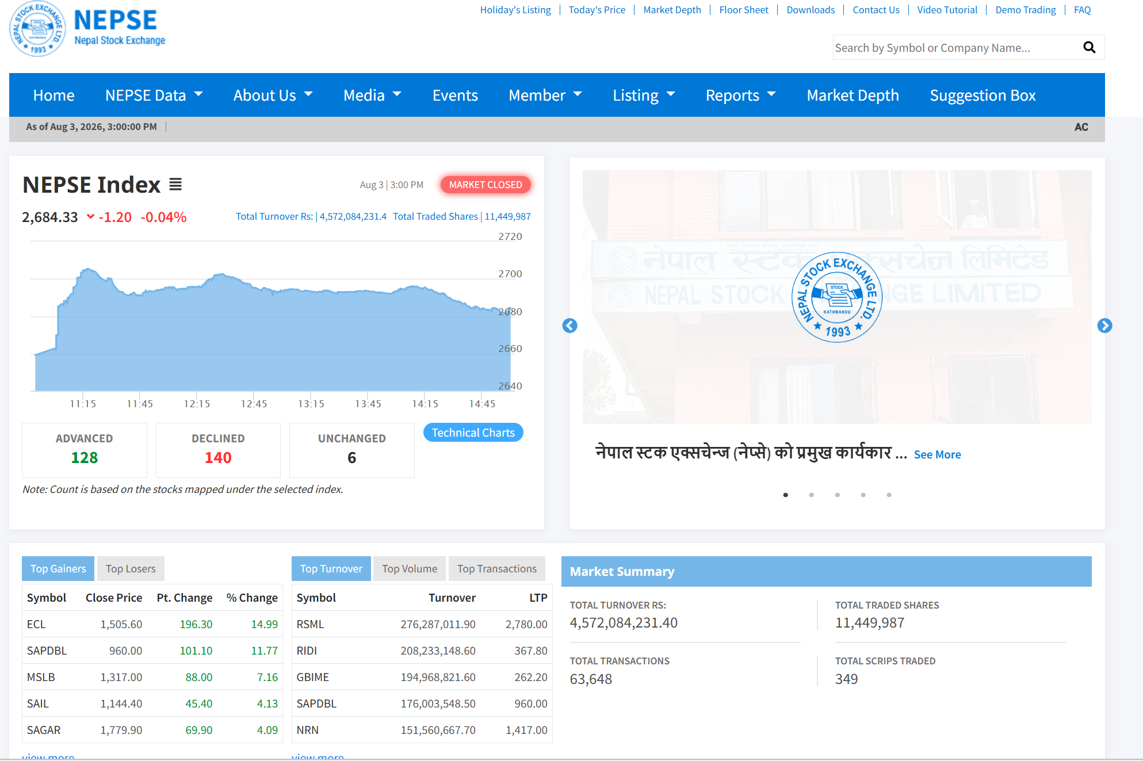The width and height of the screenshot is (1143, 761).
Task: Click the Total Transactions value 63,648
Action: tap(591, 679)
